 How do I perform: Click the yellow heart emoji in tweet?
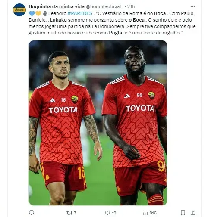tap(38, 13)
